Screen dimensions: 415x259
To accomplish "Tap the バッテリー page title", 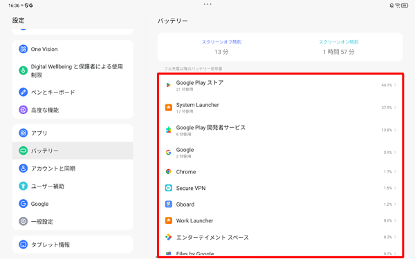I will tap(172, 21).
